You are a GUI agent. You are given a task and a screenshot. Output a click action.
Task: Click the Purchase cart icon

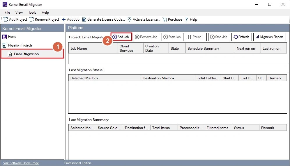click(x=165, y=19)
